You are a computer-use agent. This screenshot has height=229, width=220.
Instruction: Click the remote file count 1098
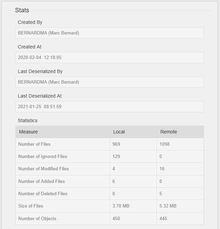(164, 144)
